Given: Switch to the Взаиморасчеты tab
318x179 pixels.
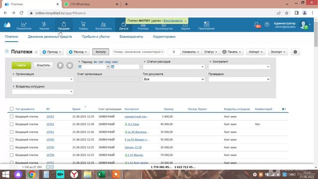Looking at the screenshot, I should pos(131,37).
